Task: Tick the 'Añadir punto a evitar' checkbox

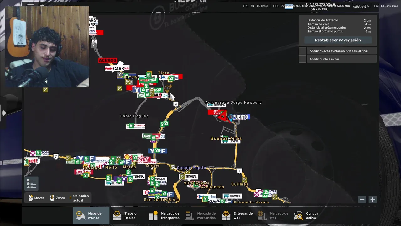Action: tap(302, 59)
